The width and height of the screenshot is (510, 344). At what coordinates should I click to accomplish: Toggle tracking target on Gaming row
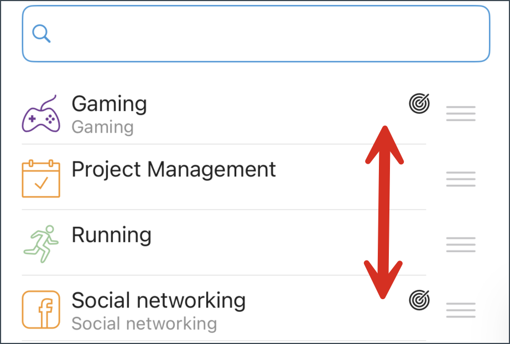pos(419,104)
